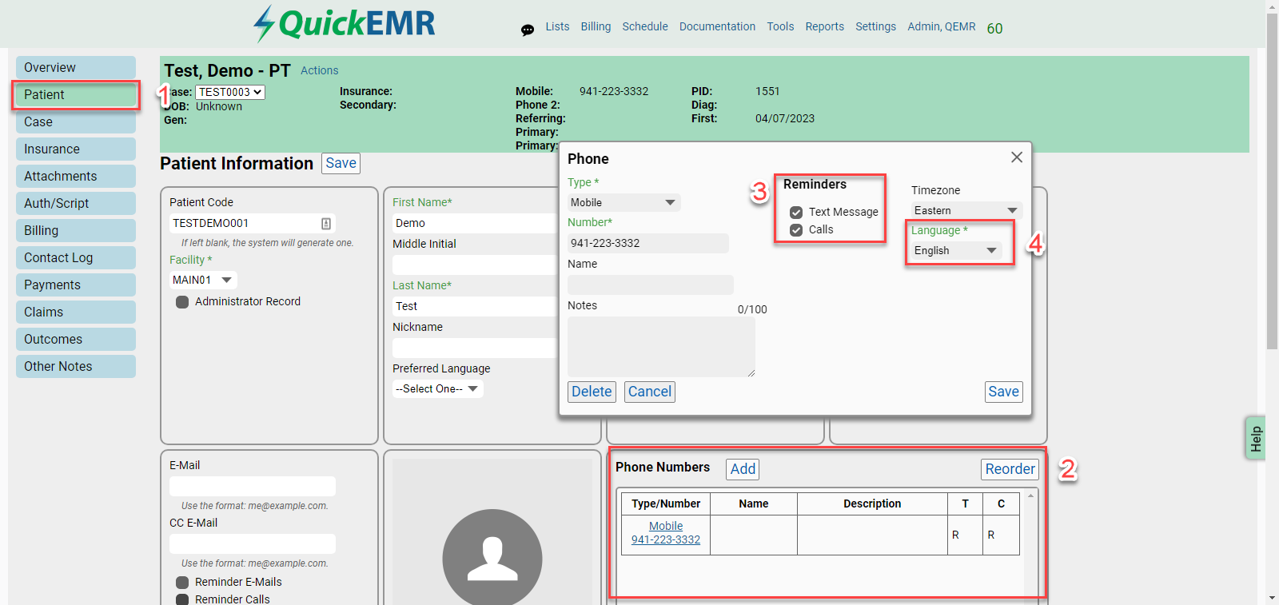Image resolution: width=1279 pixels, height=605 pixels.
Task: Open the Lists menu
Action: pos(557,26)
